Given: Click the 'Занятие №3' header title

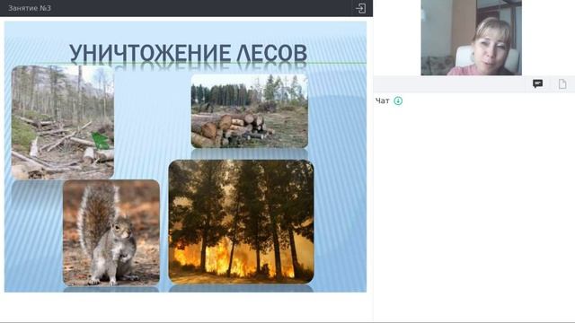Looking at the screenshot, I should click(x=30, y=8).
